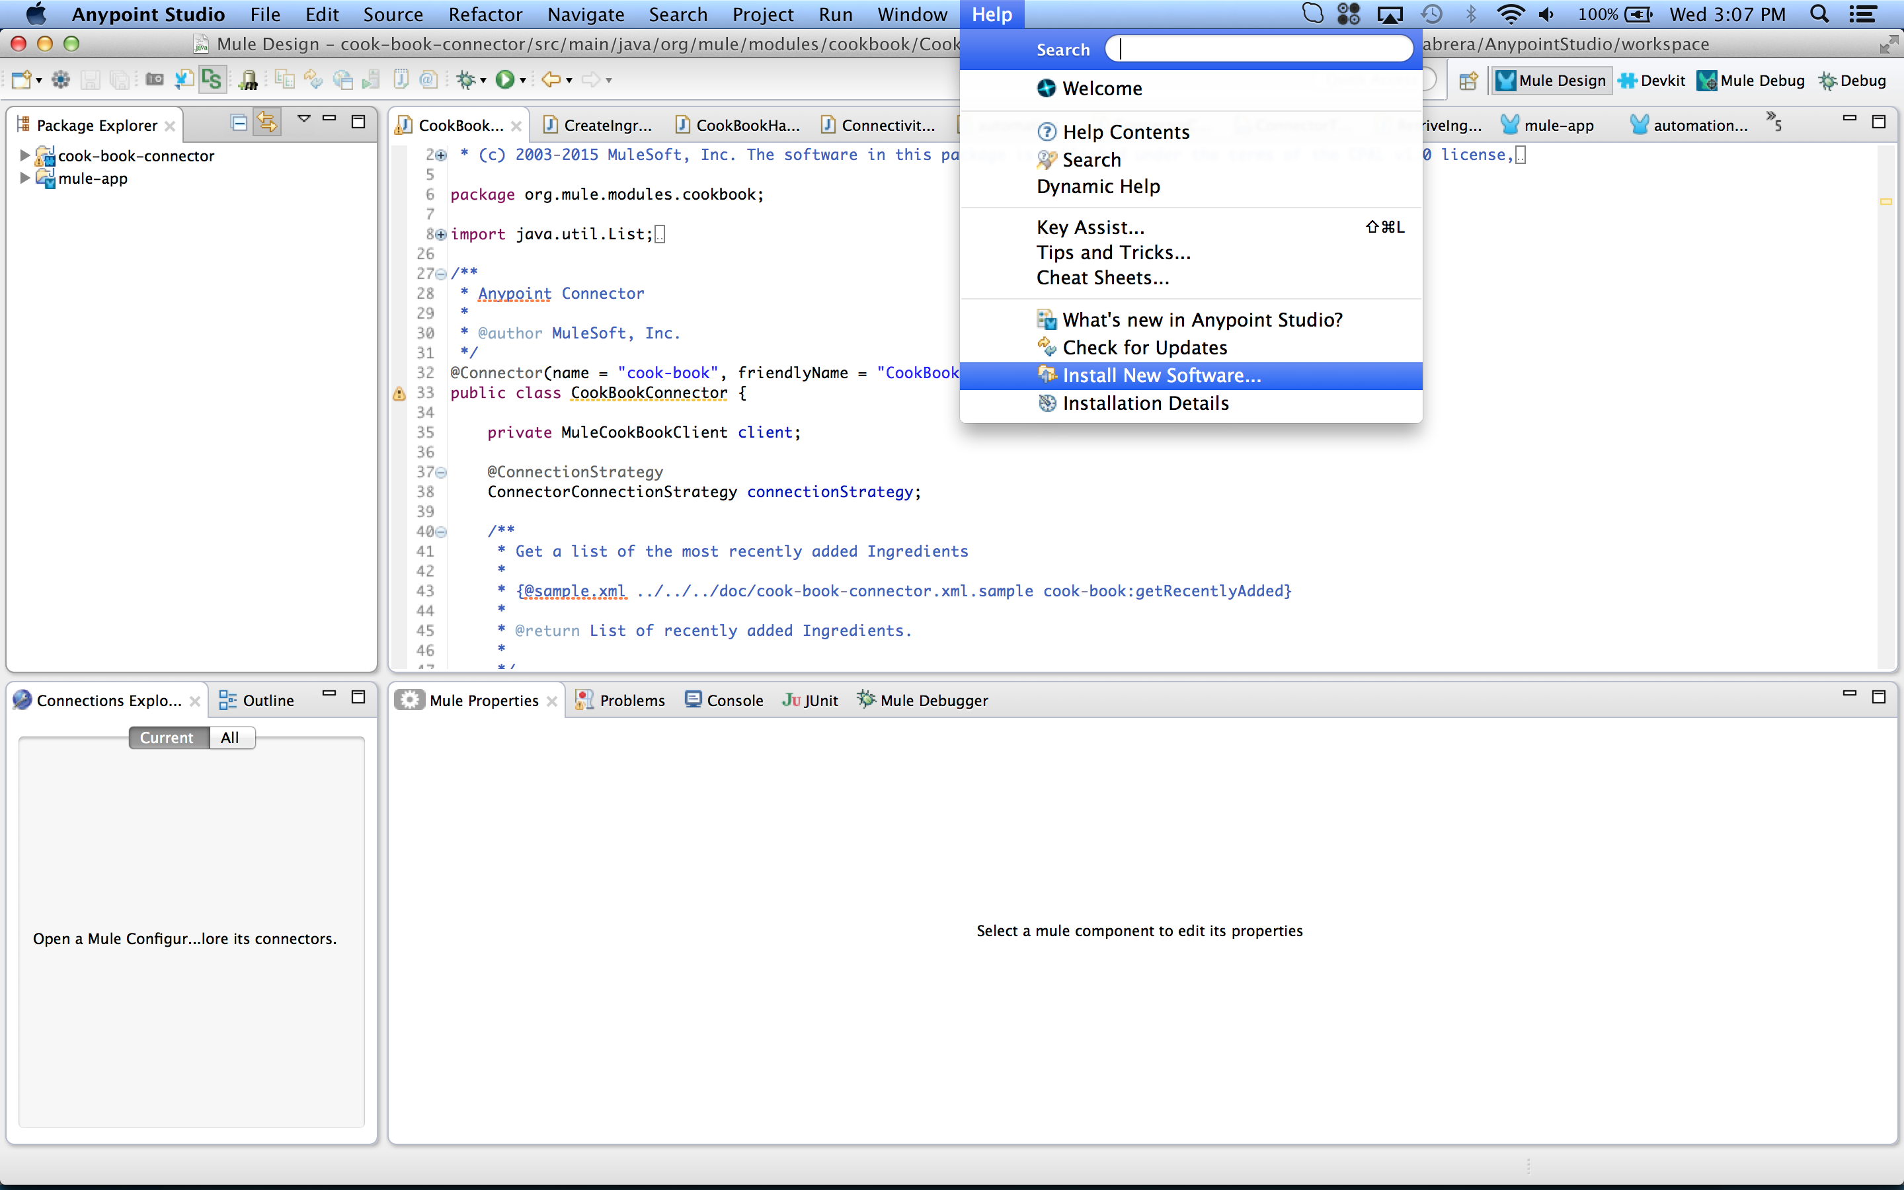Open the Debug launcher bug icon
Image resolution: width=1904 pixels, height=1190 pixels.
click(466, 79)
